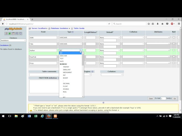Launch Excel from the taskbar
The image size is (182, 136).
point(36,116)
